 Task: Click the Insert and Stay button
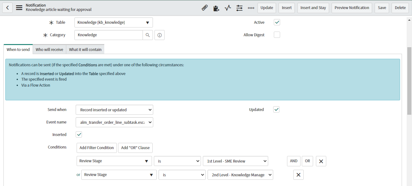(313, 8)
